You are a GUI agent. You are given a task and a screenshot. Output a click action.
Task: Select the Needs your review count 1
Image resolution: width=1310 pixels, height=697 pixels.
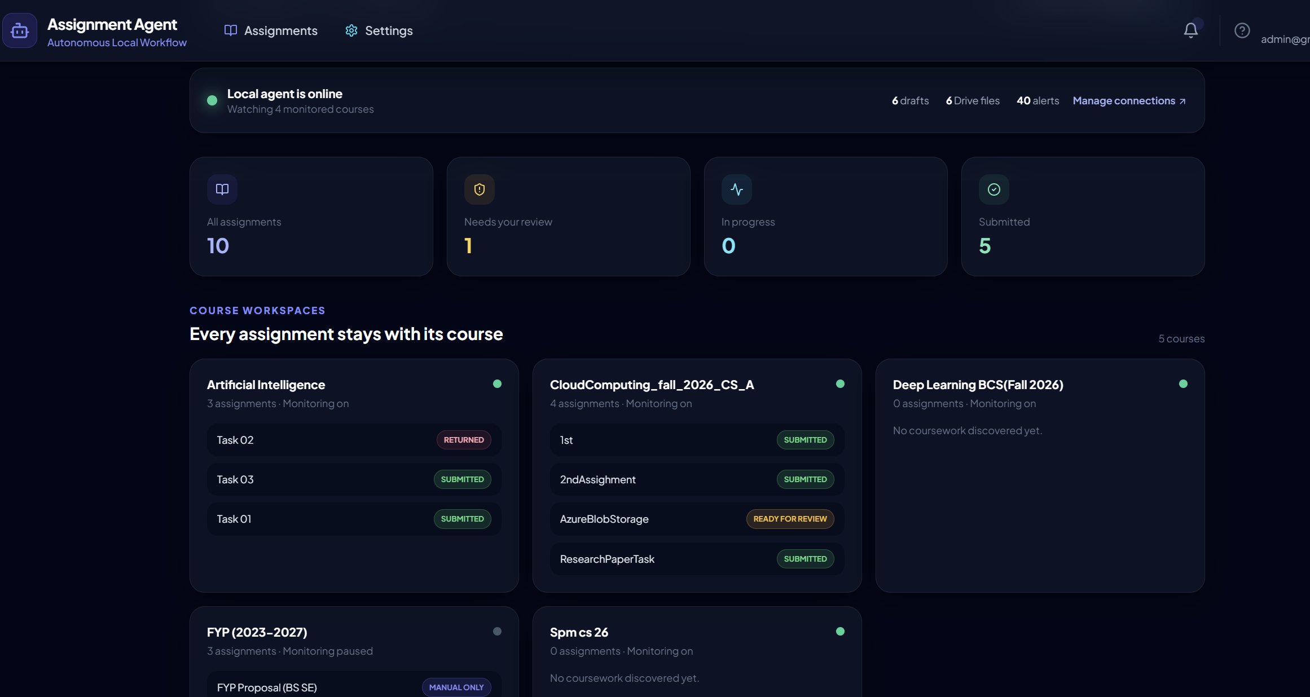pos(468,246)
